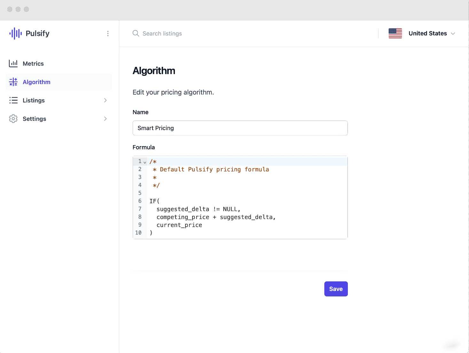This screenshot has height=353, width=469.
Task: Open the Metrics page
Action: click(59, 63)
